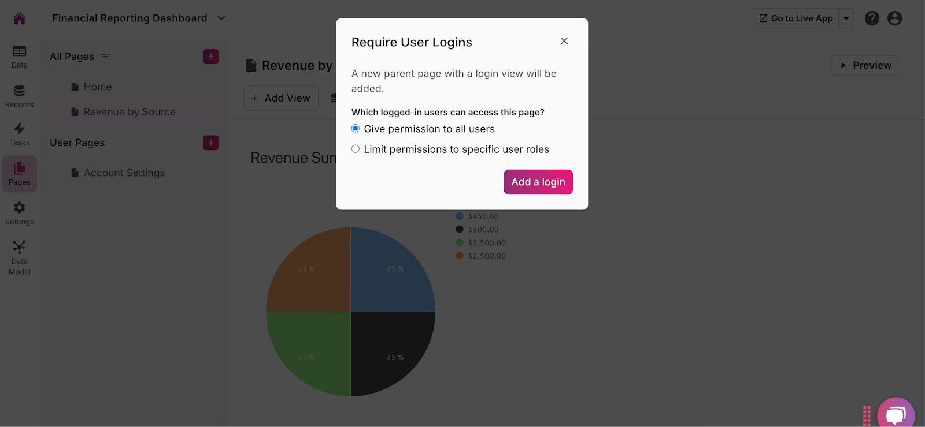Select the Account Settings user page
The width and height of the screenshot is (925, 427).
click(x=124, y=173)
